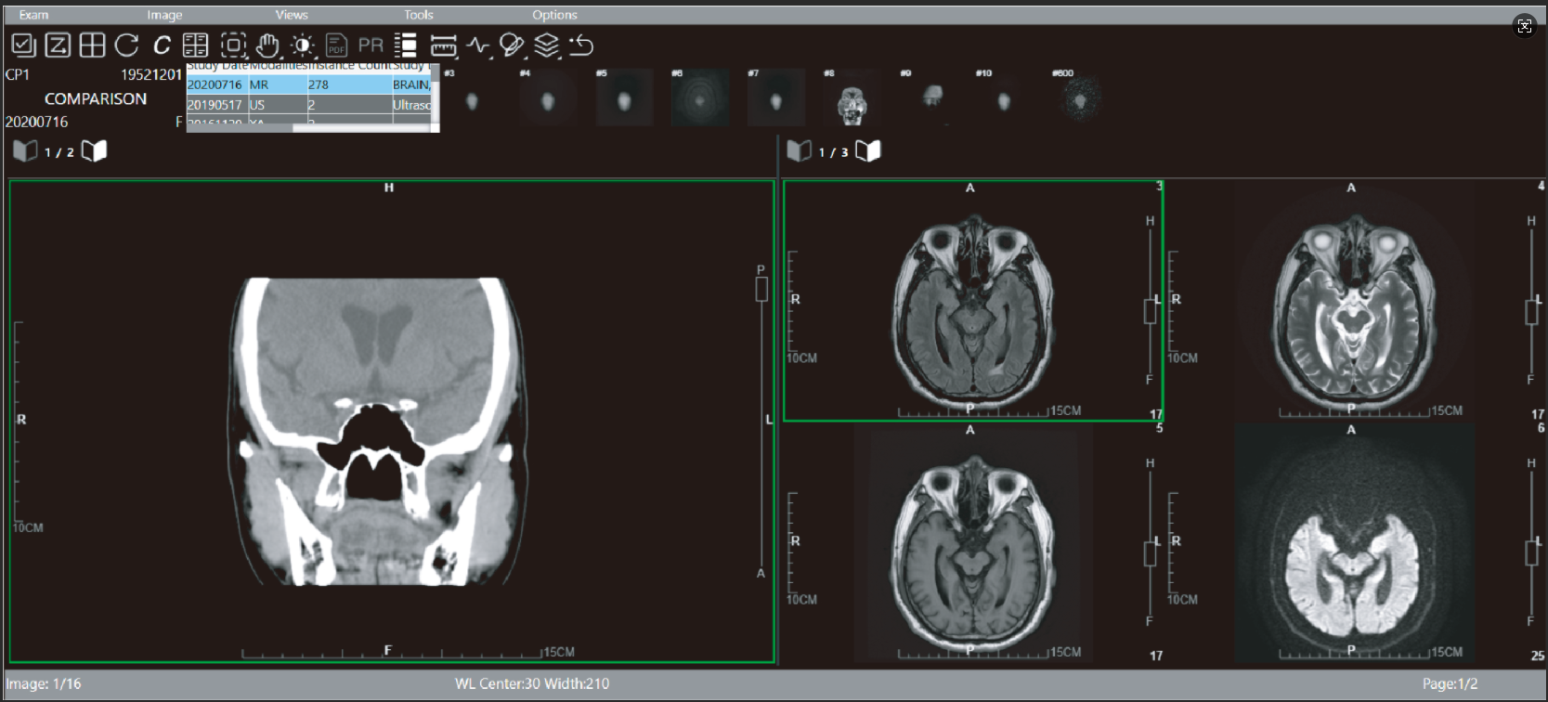The image size is (1548, 702).
Task: Toggle the PR presentation state button
Action: (x=371, y=45)
